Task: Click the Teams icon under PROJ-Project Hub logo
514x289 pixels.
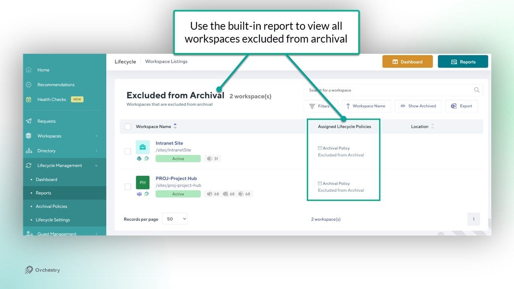Action: (139, 194)
